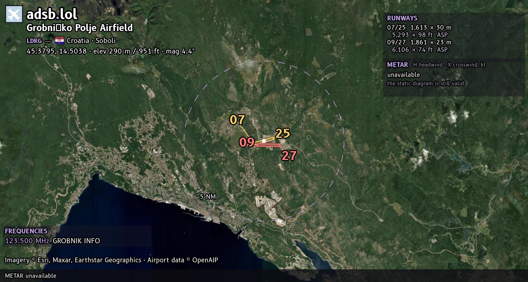Click the 09/27 1,861 × 23 m row
This screenshot has width=528, height=282.
point(419,42)
